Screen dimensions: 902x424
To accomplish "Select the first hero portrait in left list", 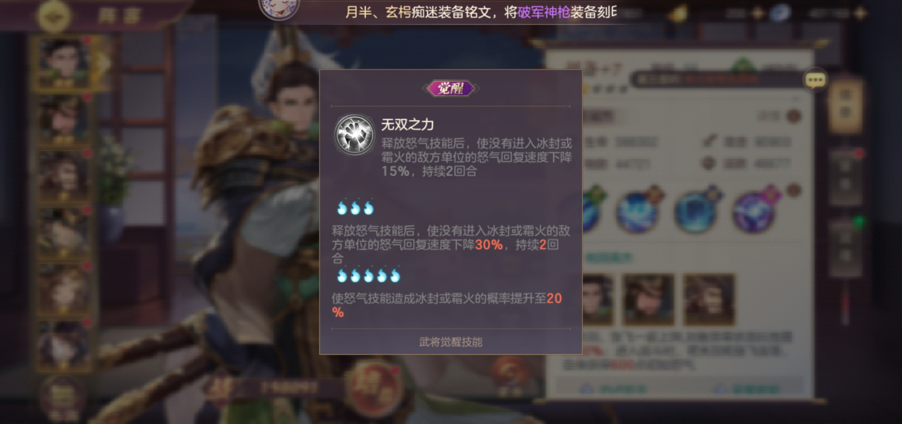I will [x=64, y=63].
